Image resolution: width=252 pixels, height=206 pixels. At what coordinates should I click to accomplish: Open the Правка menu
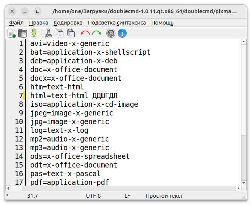pyautogui.click(x=38, y=23)
